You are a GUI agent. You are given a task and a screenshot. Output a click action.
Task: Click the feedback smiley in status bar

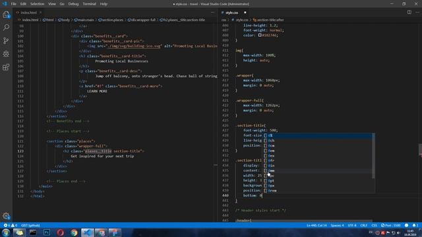(x=406, y=225)
